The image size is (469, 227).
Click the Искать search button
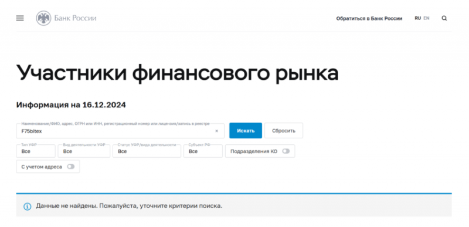(246, 131)
